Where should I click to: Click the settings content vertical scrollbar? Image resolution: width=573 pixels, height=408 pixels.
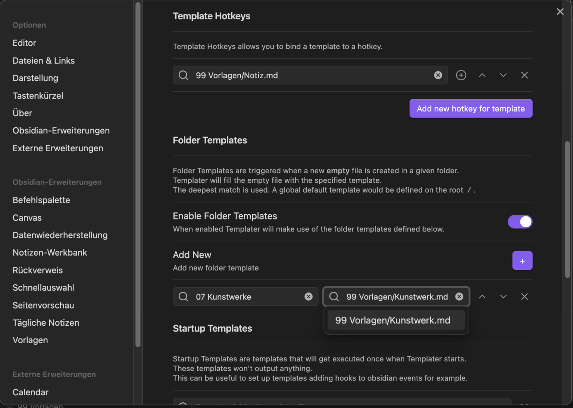(567, 209)
